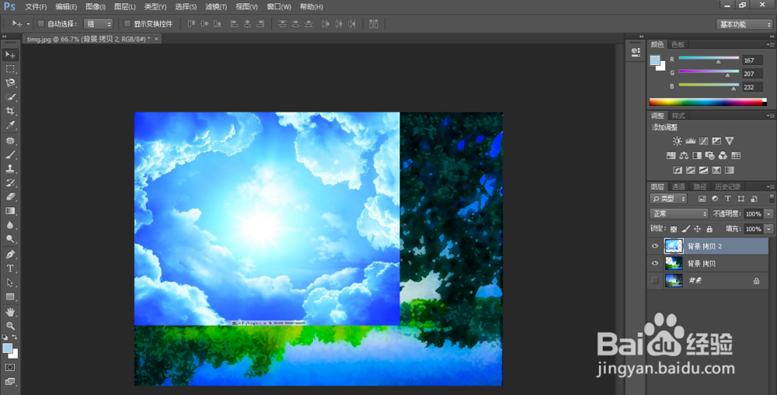Select the Blur tool
777x395 pixels.
(x=10, y=225)
